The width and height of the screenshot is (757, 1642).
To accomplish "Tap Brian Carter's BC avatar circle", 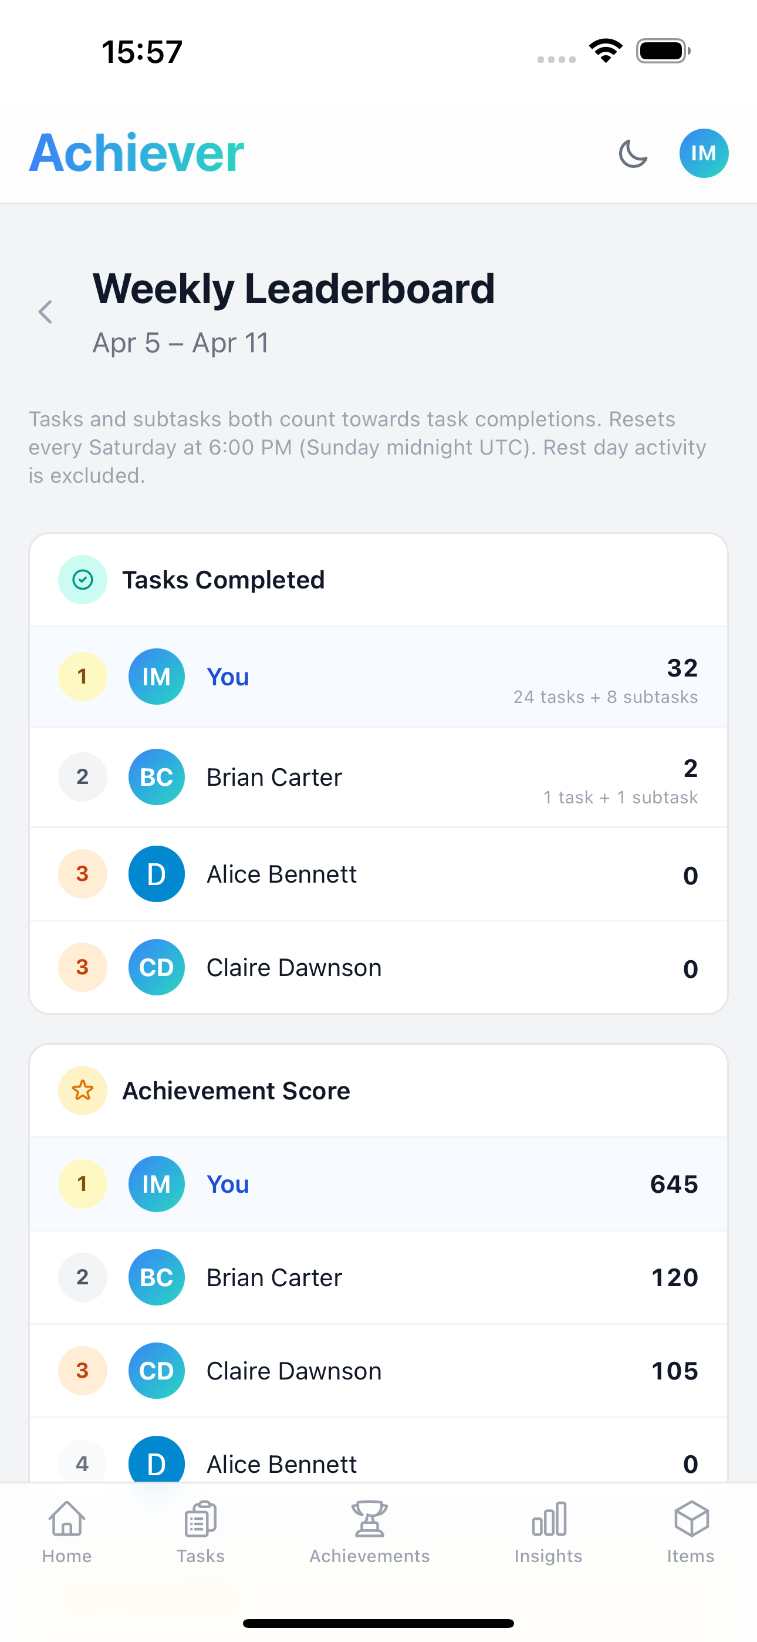I will (x=156, y=777).
